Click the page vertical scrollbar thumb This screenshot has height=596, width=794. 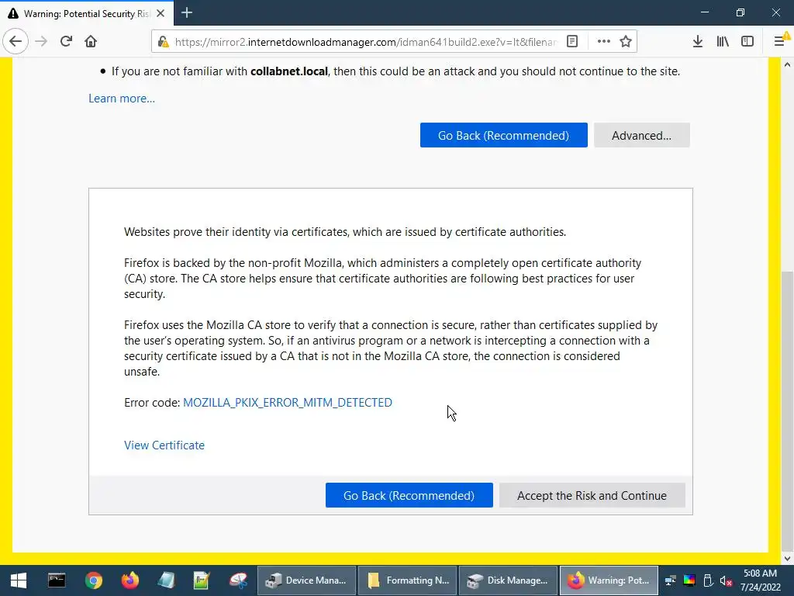[788, 411]
